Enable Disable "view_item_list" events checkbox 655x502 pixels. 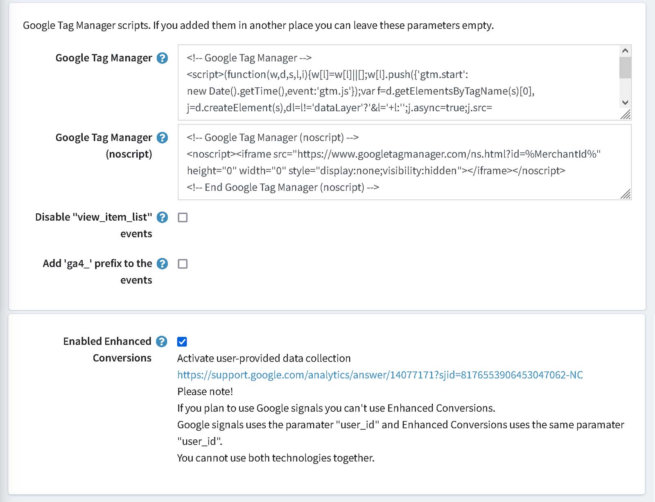(x=183, y=217)
